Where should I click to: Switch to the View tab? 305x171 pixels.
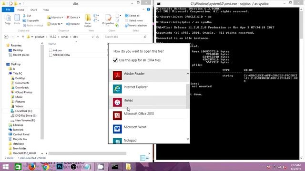pos(46,9)
